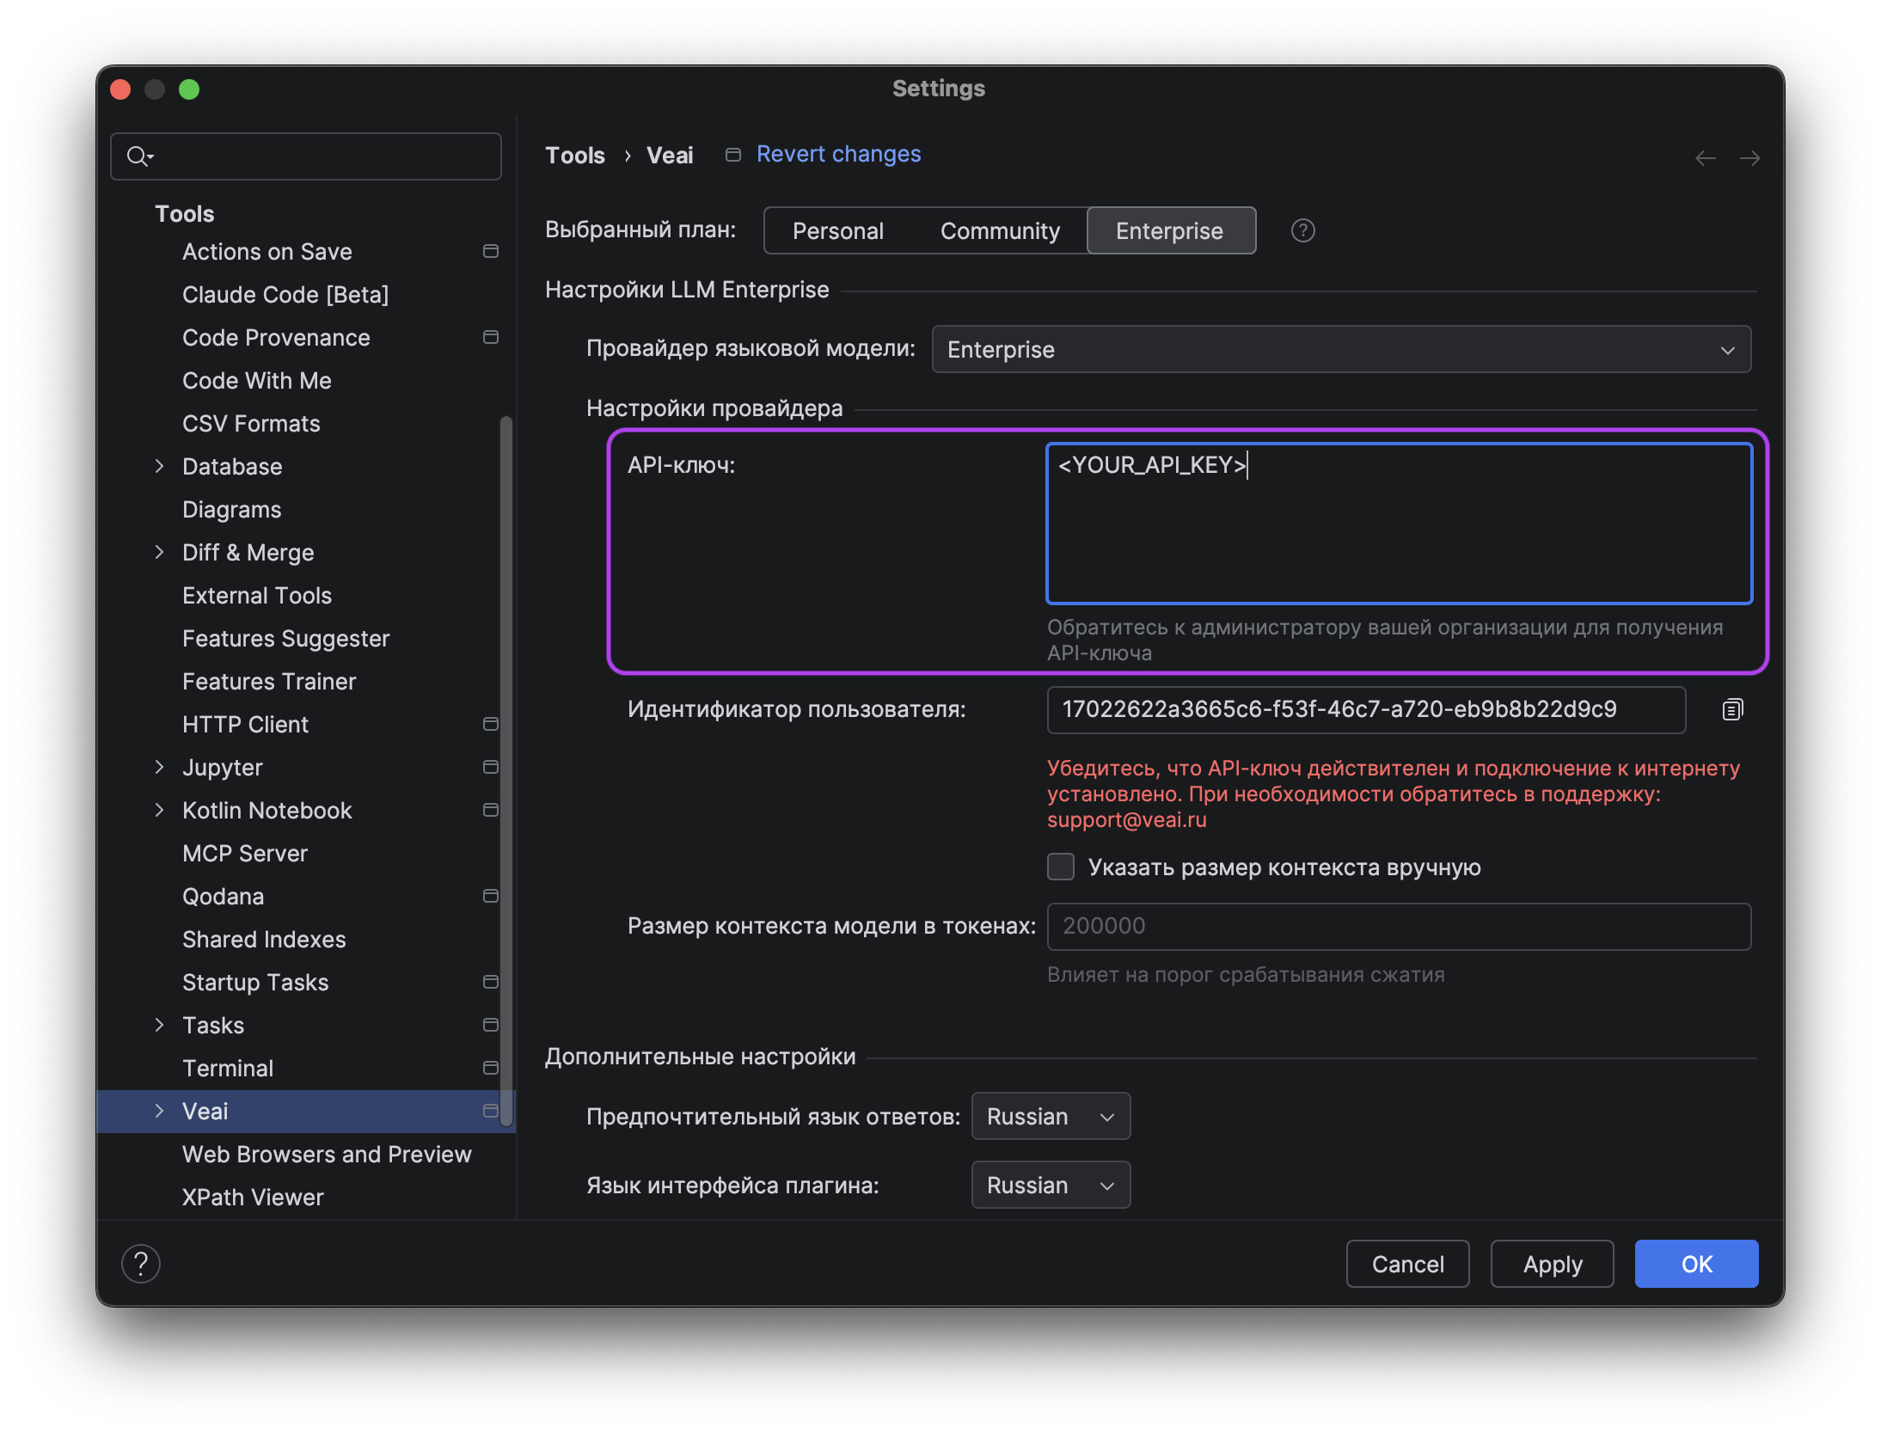Click the project-level icon beside Tasks
This screenshot has height=1434, width=1881.
(x=491, y=1025)
